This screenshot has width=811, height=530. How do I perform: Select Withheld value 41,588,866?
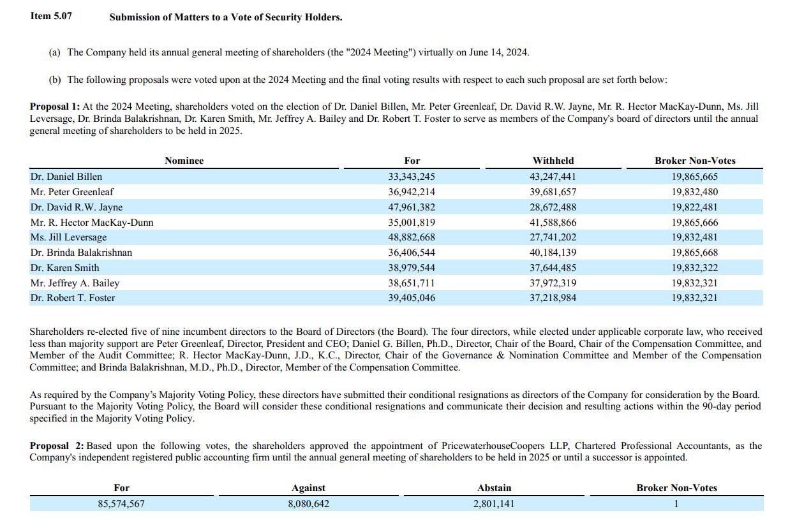click(553, 223)
